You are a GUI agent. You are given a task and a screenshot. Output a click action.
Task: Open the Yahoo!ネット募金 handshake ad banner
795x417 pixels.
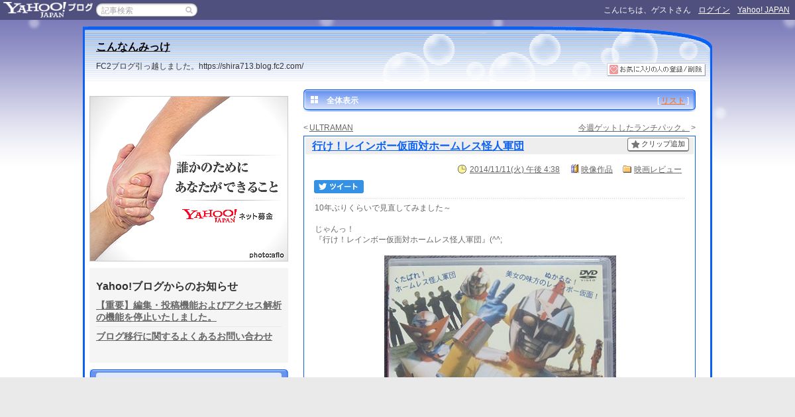point(189,179)
